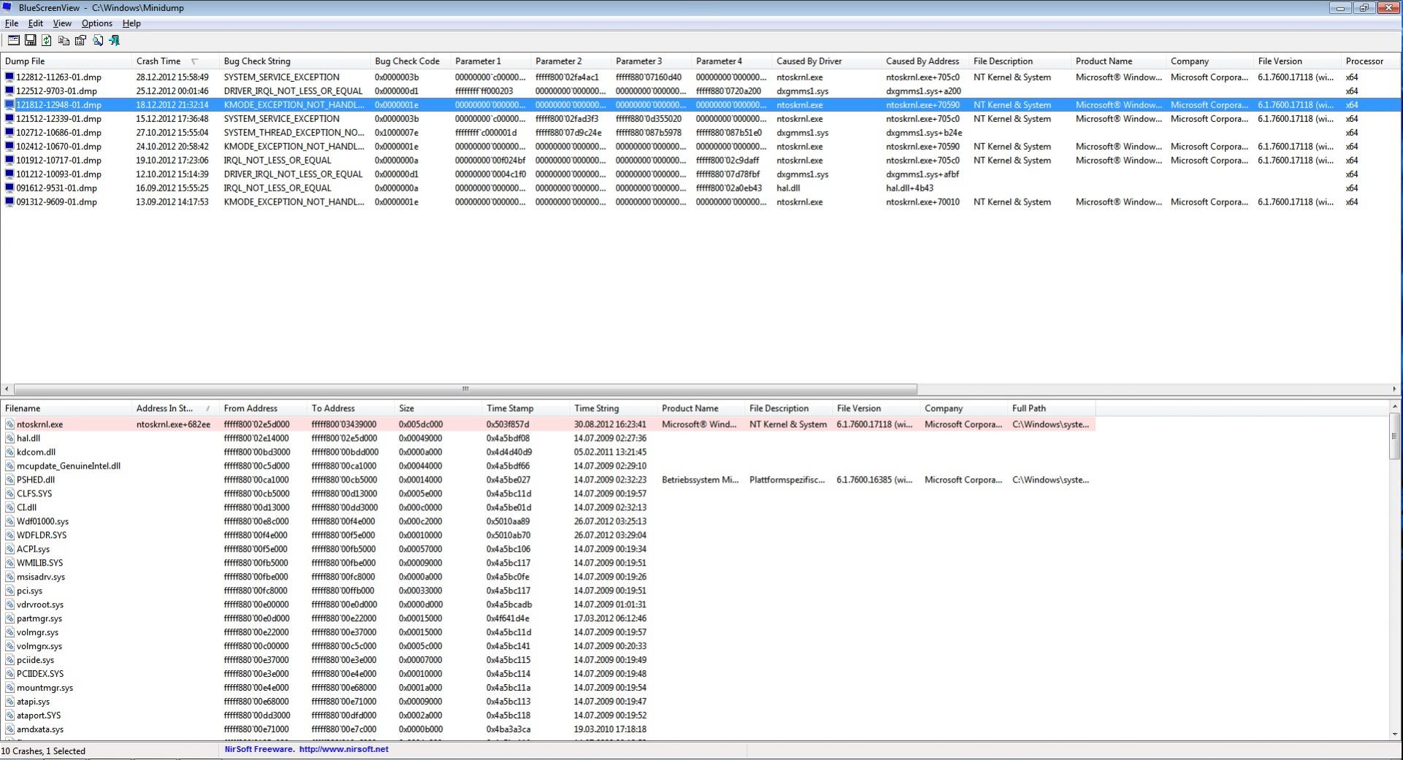Screen dimensions: 1403x760
Task: Click file icon next to PSHED.dll
Action: [x=9, y=480]
